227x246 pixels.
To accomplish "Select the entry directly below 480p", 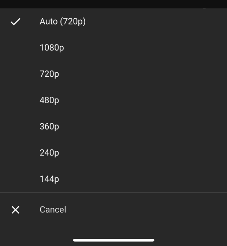I will point(49,127).
